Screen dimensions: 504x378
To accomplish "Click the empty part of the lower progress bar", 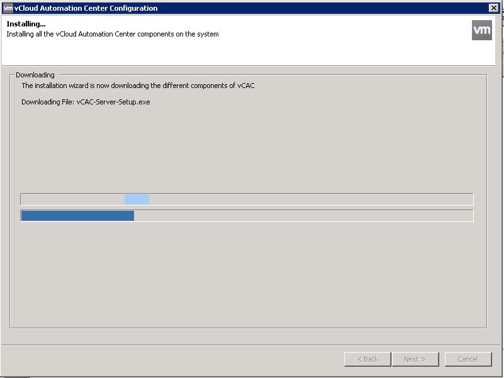I will 303,216.
